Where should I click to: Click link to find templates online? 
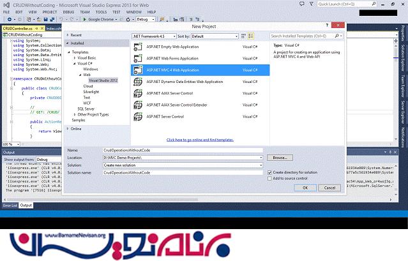(200, 139)
